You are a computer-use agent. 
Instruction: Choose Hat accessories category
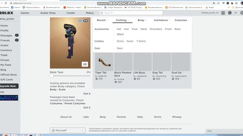(119, 29)
